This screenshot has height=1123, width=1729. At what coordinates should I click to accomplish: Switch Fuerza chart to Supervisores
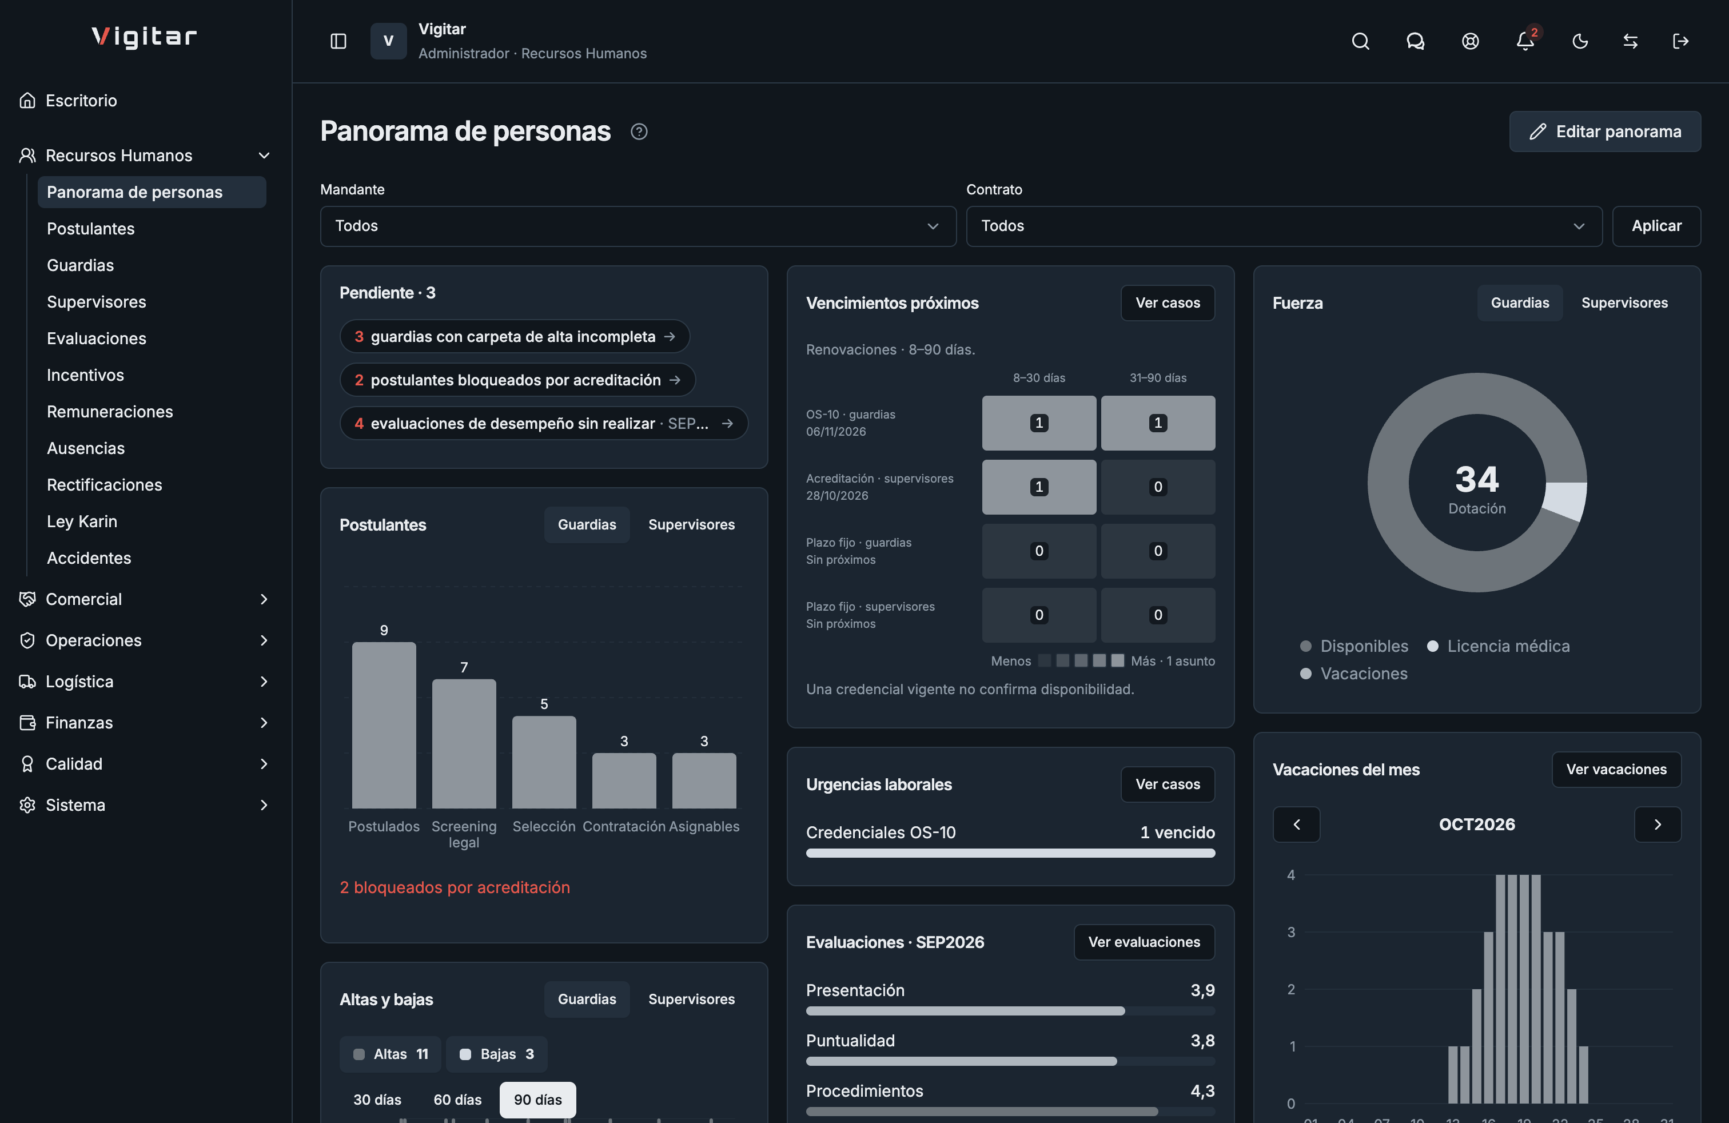click(1624, 303)
